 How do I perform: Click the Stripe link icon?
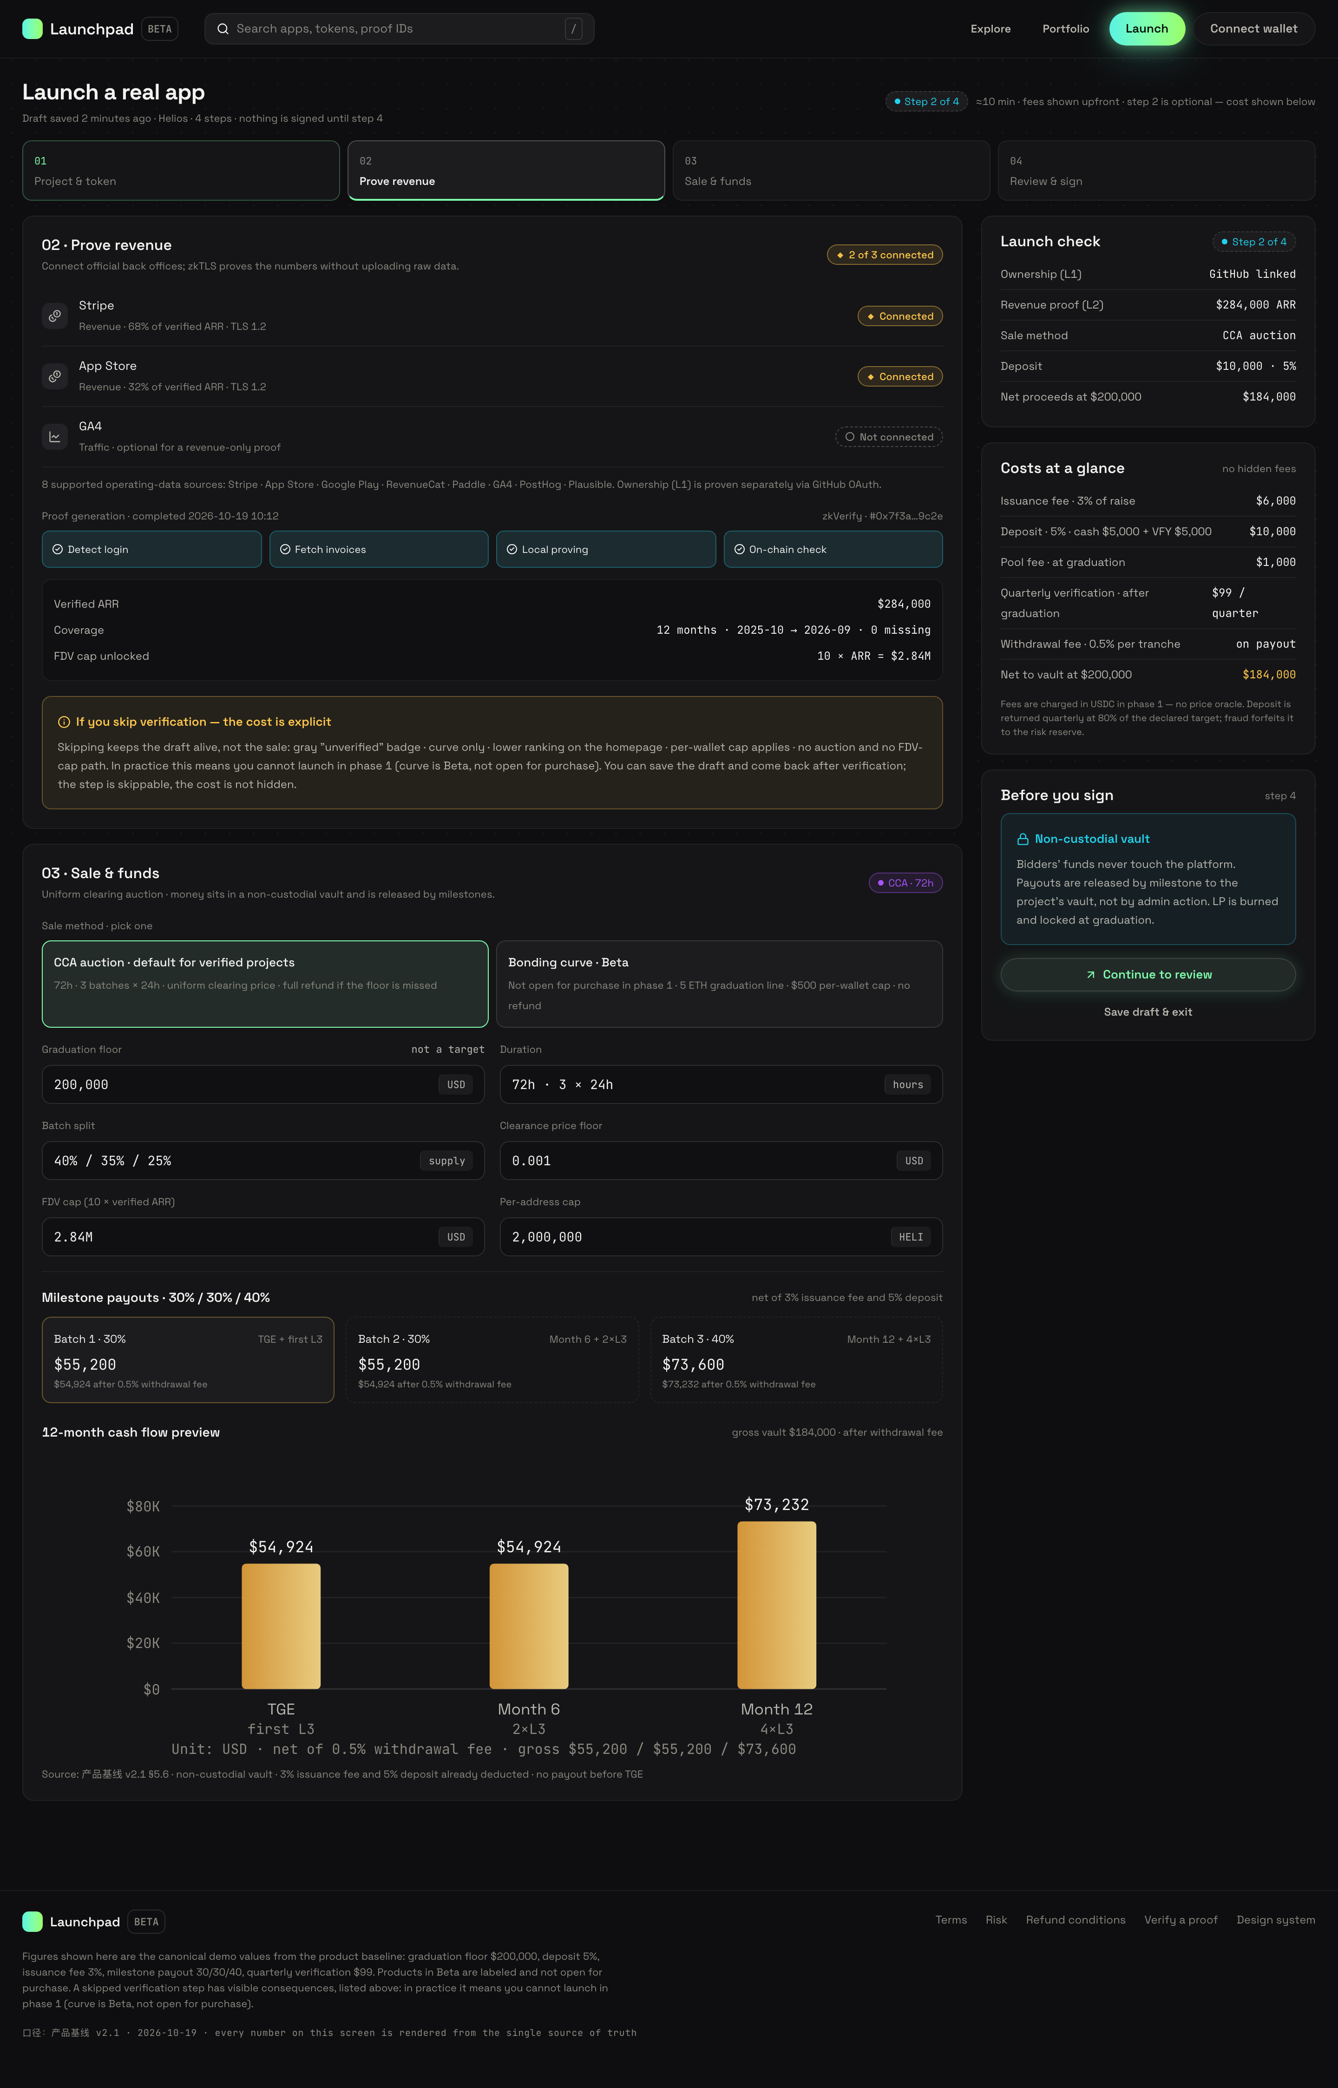(55, 315)
